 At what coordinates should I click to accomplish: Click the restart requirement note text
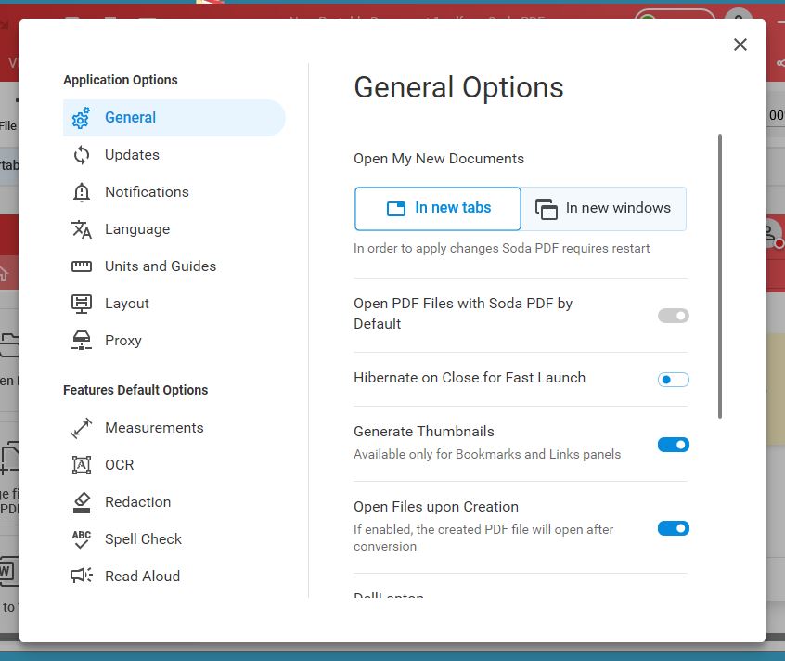(502, 249)
